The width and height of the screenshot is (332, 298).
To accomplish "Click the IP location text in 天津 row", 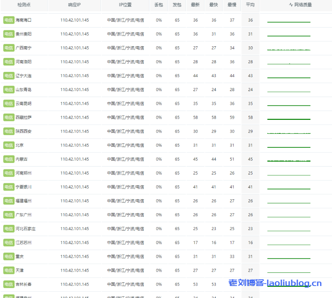I will pos(125,271).
